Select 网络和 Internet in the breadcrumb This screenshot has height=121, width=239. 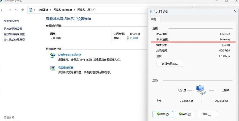pyautogui.click(x=63, y=10)
